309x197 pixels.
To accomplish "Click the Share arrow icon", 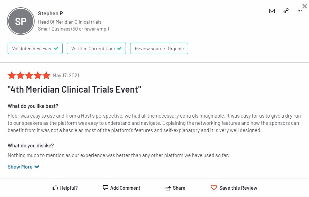I will click(x=168, y=188).
